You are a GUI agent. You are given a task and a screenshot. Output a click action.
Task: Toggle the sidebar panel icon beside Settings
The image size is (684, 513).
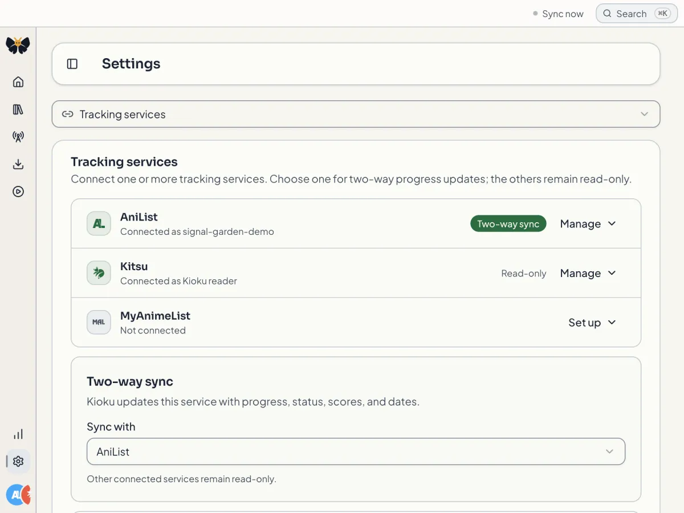[x=72, y=64]
